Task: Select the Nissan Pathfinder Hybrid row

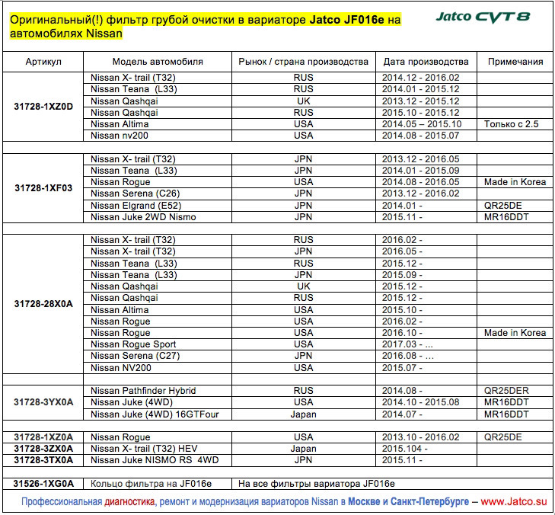Action: pos(277,391)
